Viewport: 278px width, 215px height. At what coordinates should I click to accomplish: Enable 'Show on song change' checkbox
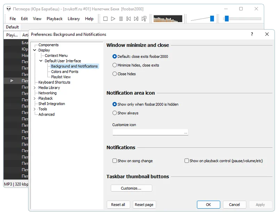pyautogui.click(x=115, y=161)
